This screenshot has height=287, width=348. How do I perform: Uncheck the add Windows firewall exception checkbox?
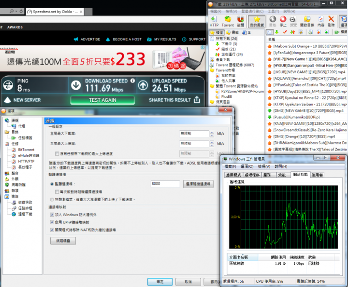coord(52,214)
